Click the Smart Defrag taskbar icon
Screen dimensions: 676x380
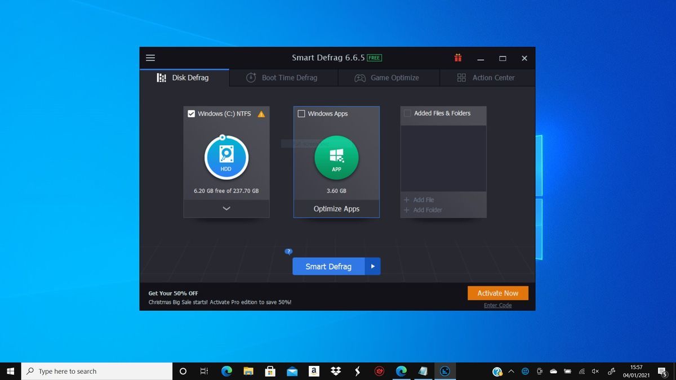click(x=445, y=371)
